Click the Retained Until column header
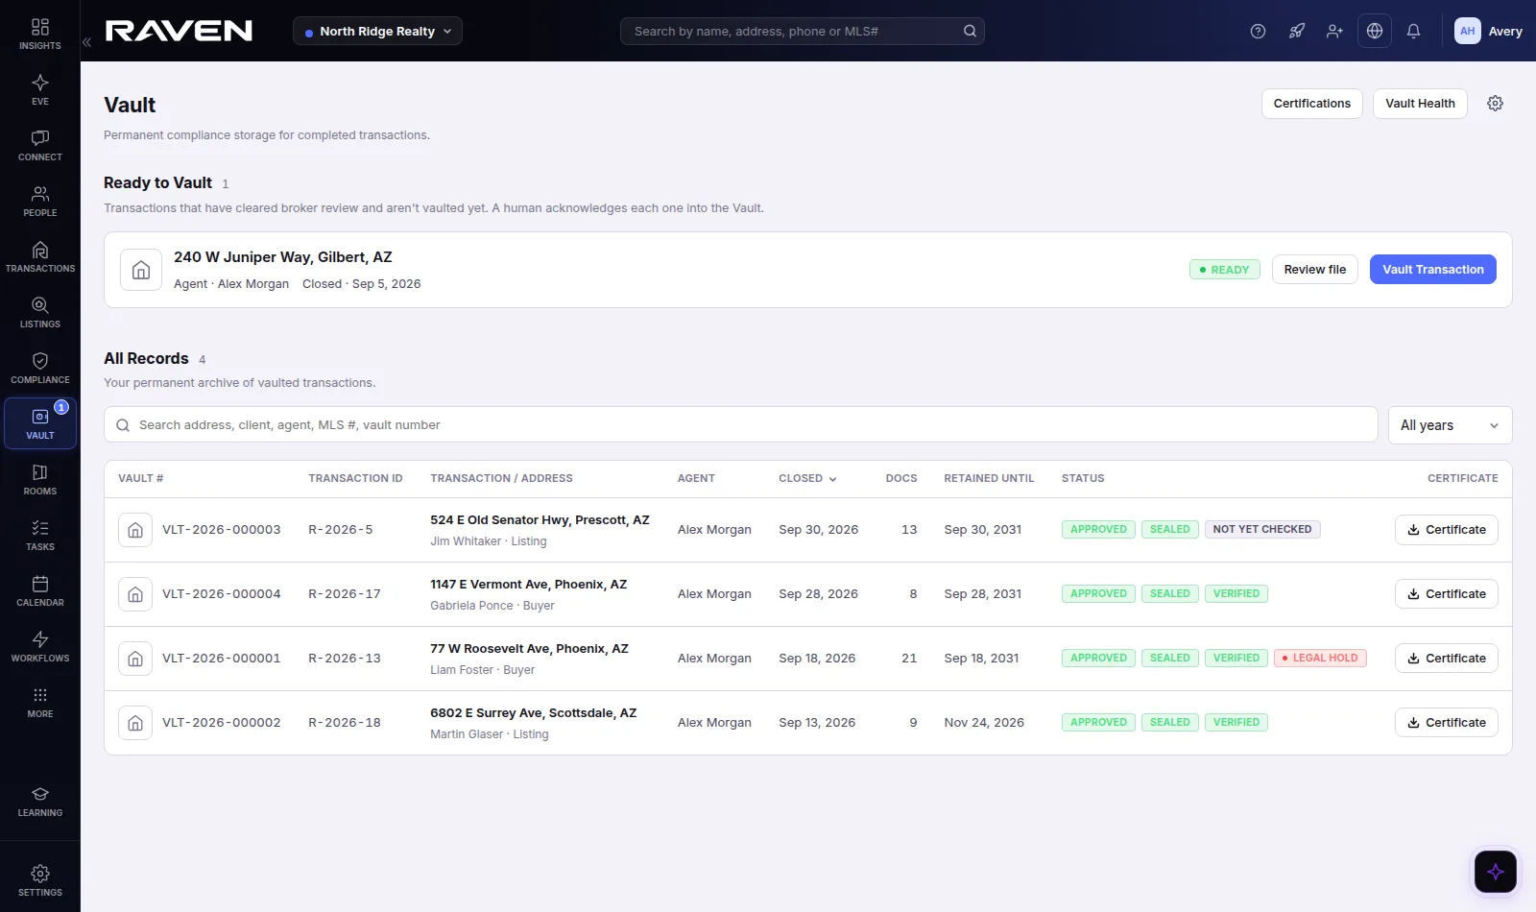 989,478
